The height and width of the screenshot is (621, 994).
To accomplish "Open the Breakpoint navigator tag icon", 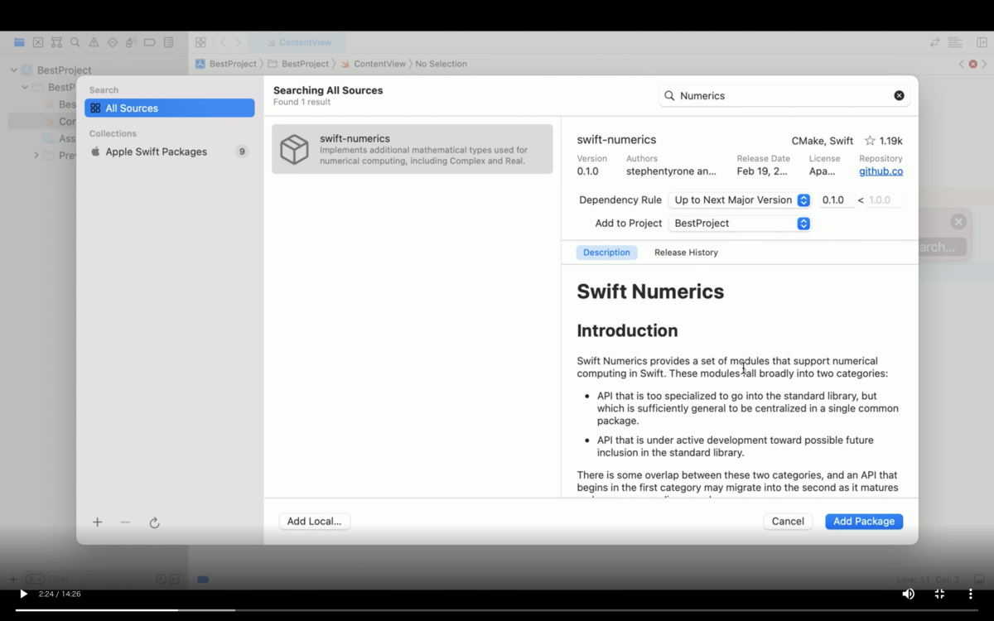I will pyautogui.click(x=150, y=42).
